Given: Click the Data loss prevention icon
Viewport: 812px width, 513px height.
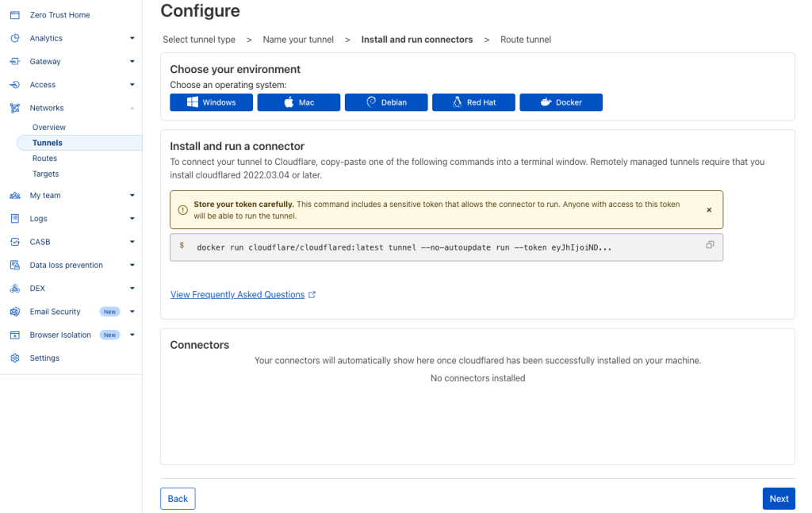Looking at the screenshot, I should point(15,265).
